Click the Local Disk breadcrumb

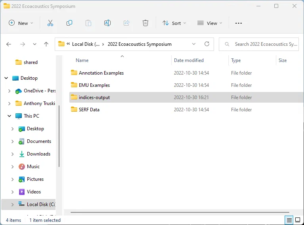[x=86, y=44]
